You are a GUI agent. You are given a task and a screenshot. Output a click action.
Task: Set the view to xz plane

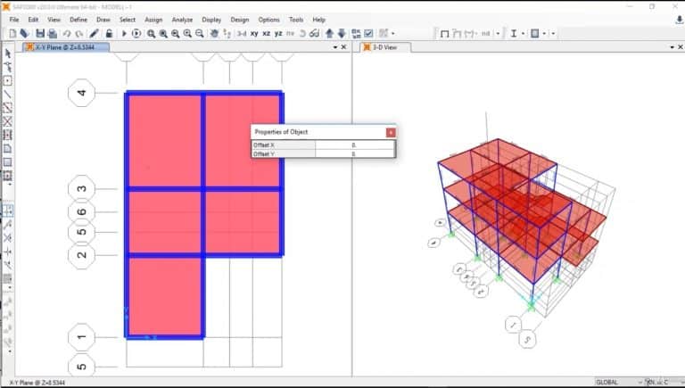266,33
